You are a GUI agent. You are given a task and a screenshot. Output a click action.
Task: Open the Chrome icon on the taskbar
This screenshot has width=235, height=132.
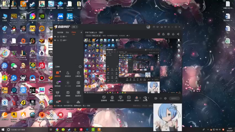[57, 129]
